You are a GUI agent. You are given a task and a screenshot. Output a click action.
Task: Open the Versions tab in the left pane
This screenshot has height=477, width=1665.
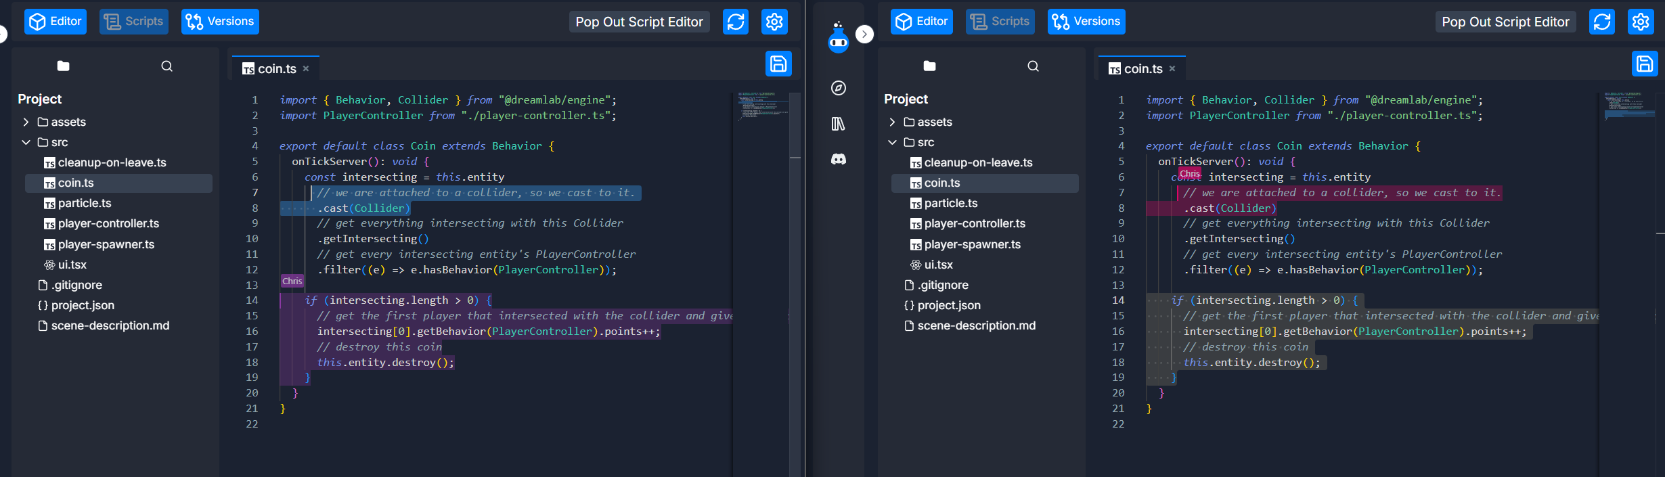220,22
